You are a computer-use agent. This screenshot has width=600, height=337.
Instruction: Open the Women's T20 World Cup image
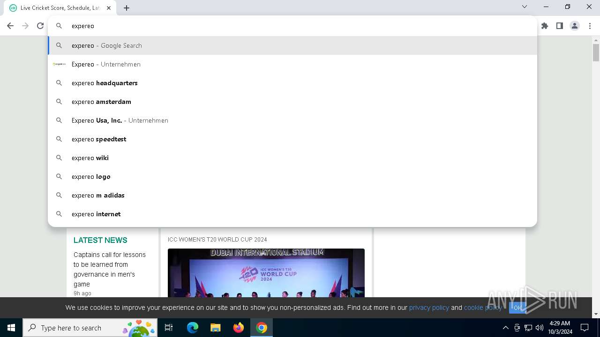pyautogui.click(x=266, y=272)
